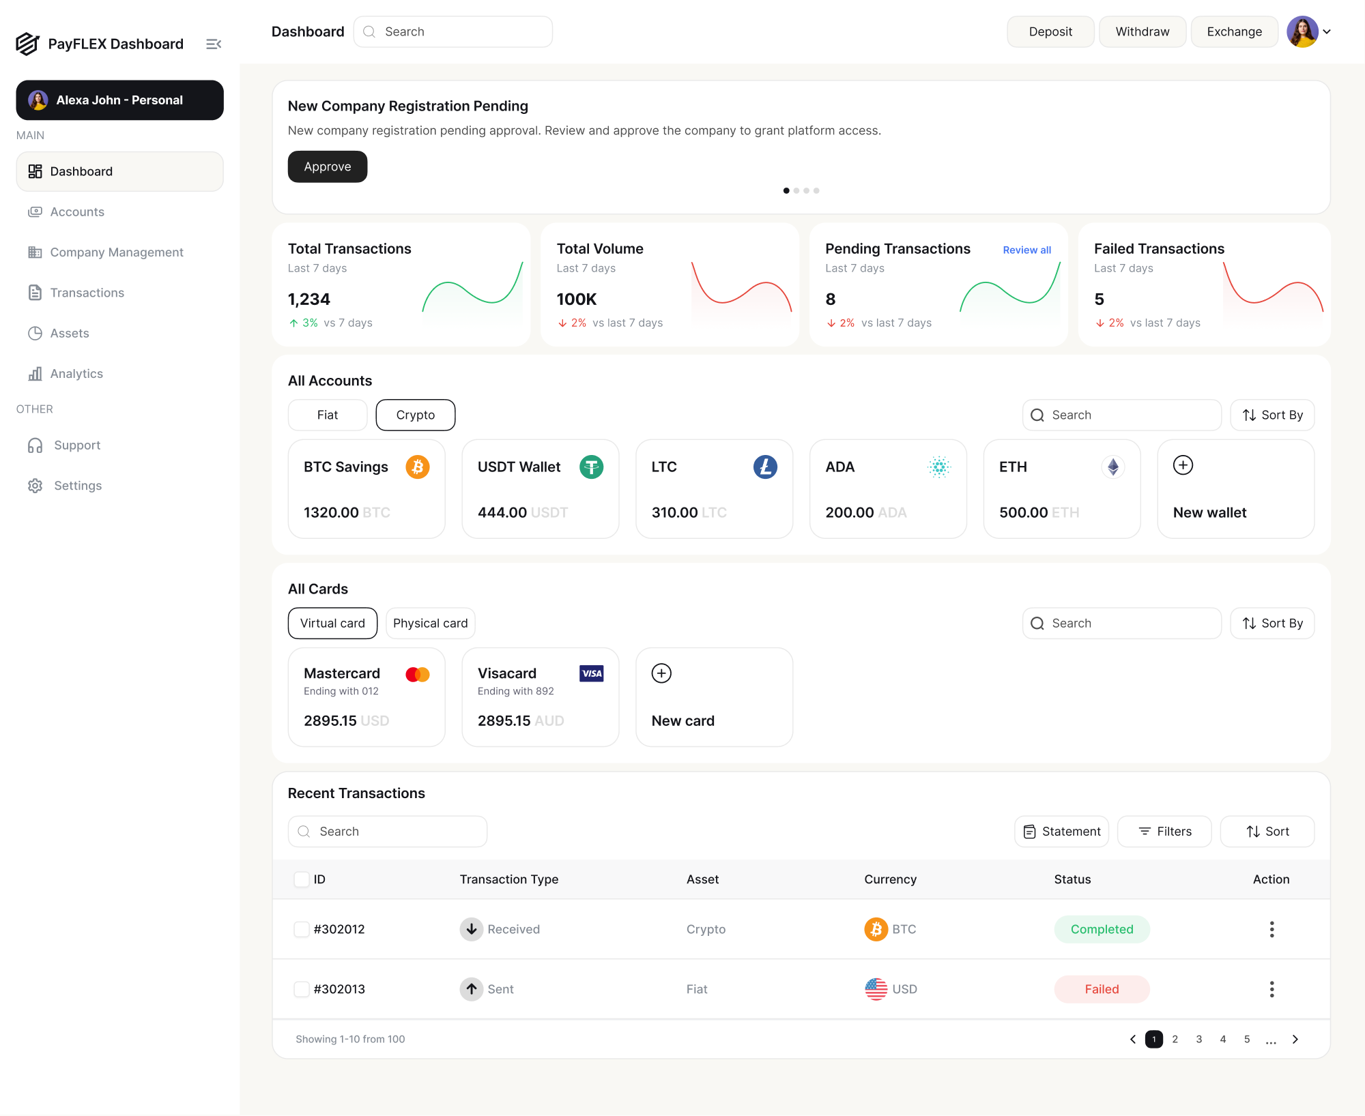Switch to the Physical card tab
The height and width of the screenshot is (1116, 1365).
[430, 623]
